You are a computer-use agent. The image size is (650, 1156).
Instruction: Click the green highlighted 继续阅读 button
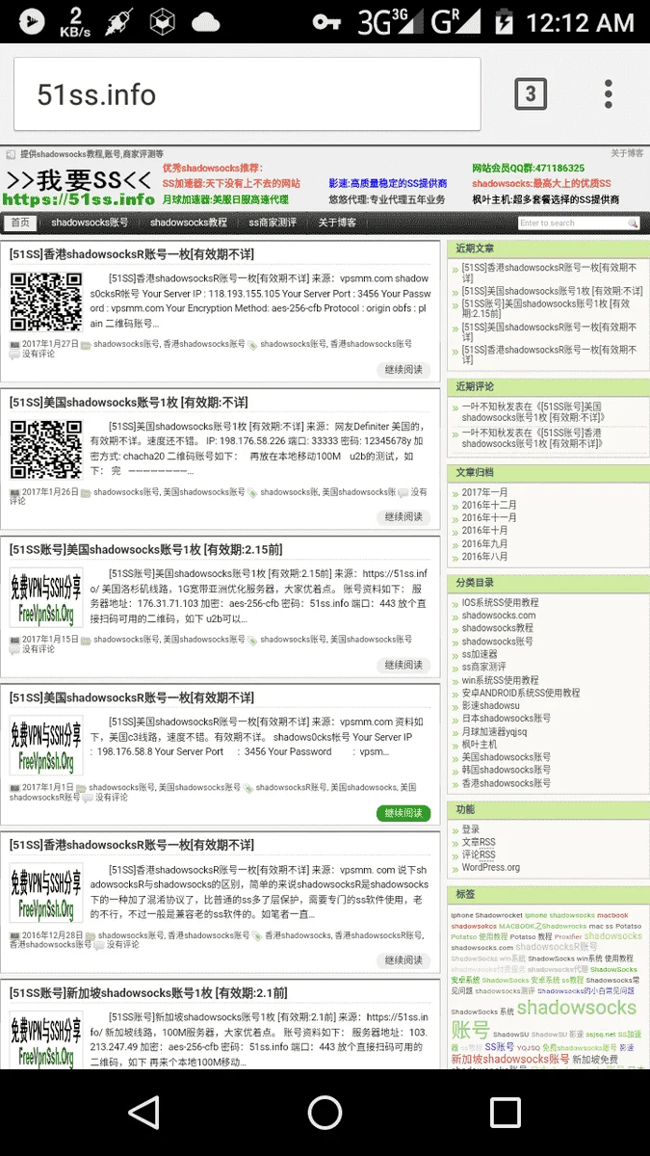[403, 813]
